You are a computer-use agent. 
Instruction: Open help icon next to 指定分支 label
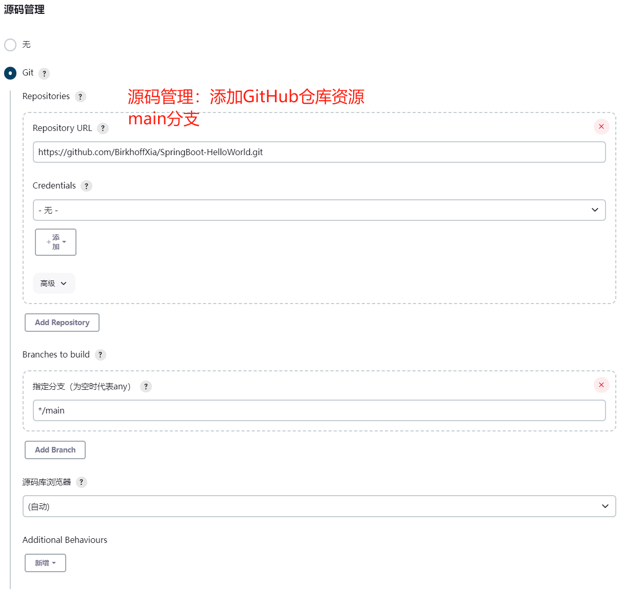(x=146, y=387)
